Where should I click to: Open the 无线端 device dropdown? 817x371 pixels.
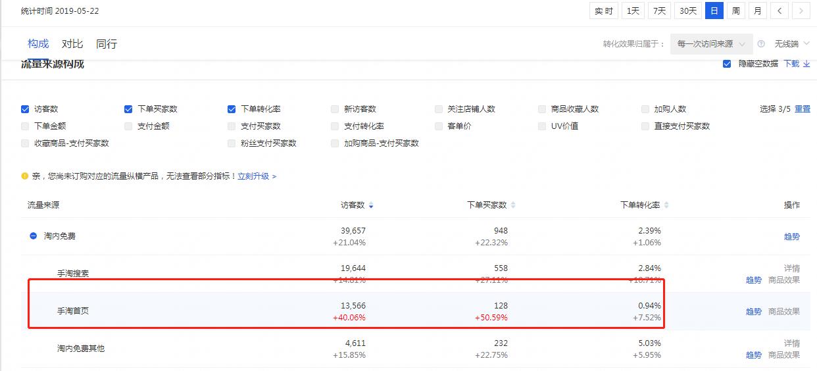pyautogui.click(x=791, y=44)
